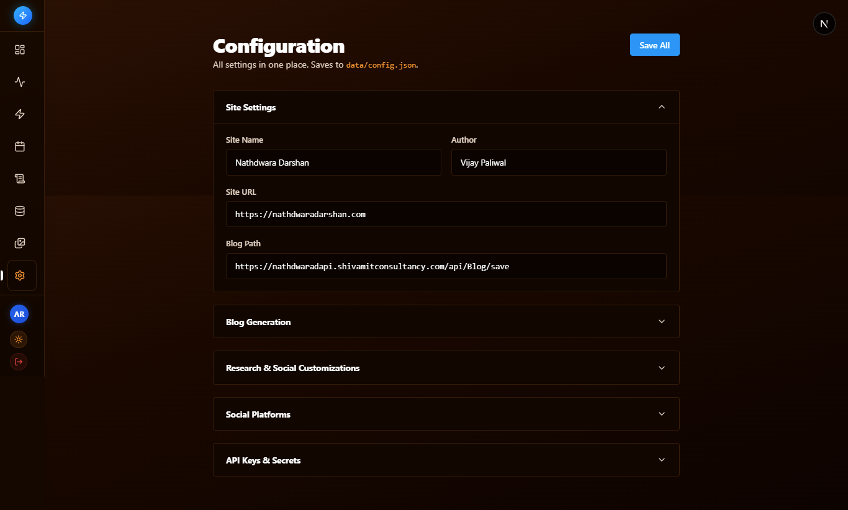Click the Author input field
848x510 pixels.
point(559,163)
